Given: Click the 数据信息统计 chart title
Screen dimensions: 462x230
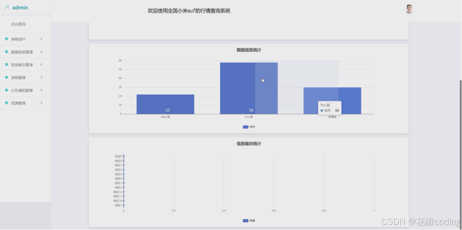Looking at the screenshot, I should (x=249, y=50).
